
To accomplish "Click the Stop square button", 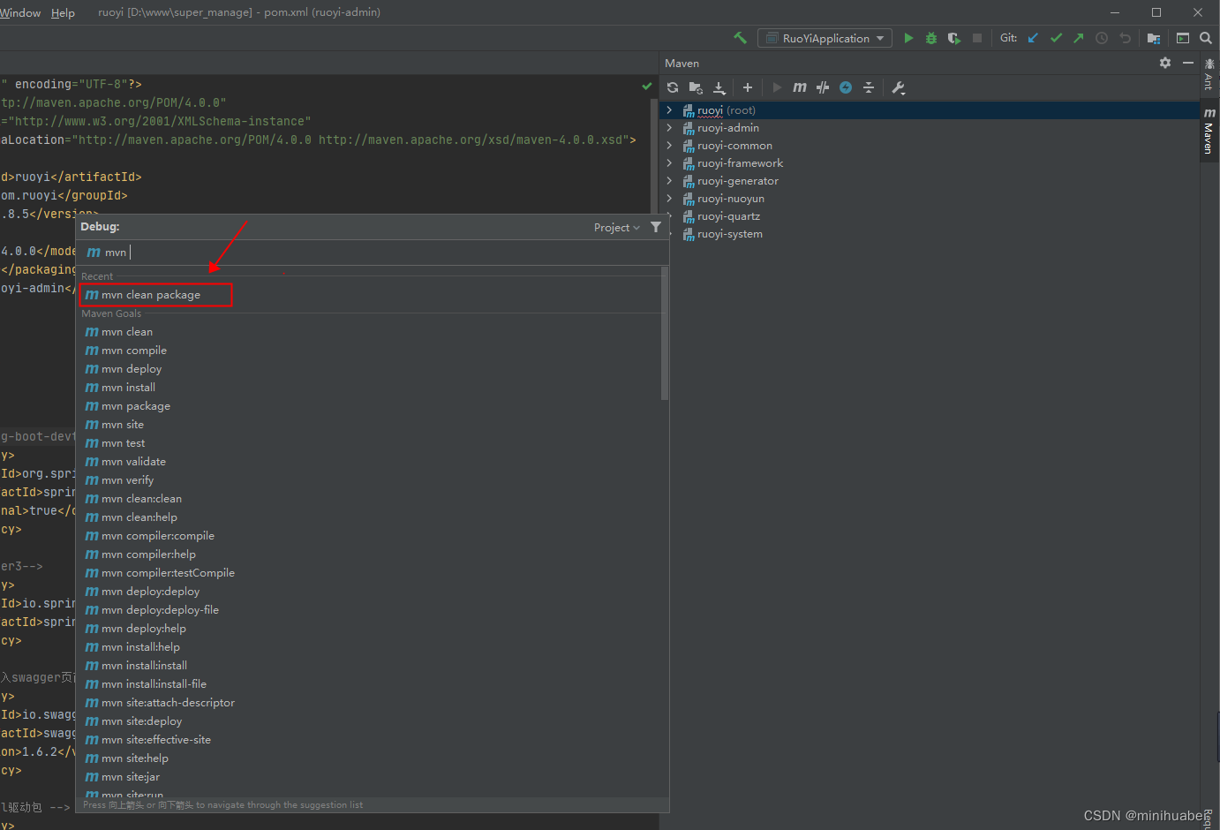I will (977, 38).
